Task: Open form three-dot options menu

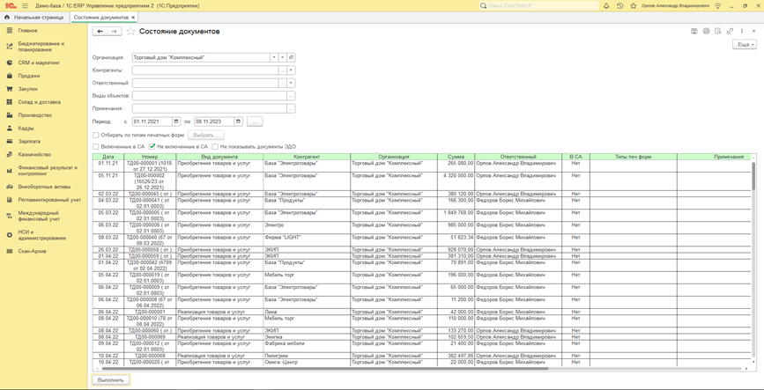Action: coord(742,31)
